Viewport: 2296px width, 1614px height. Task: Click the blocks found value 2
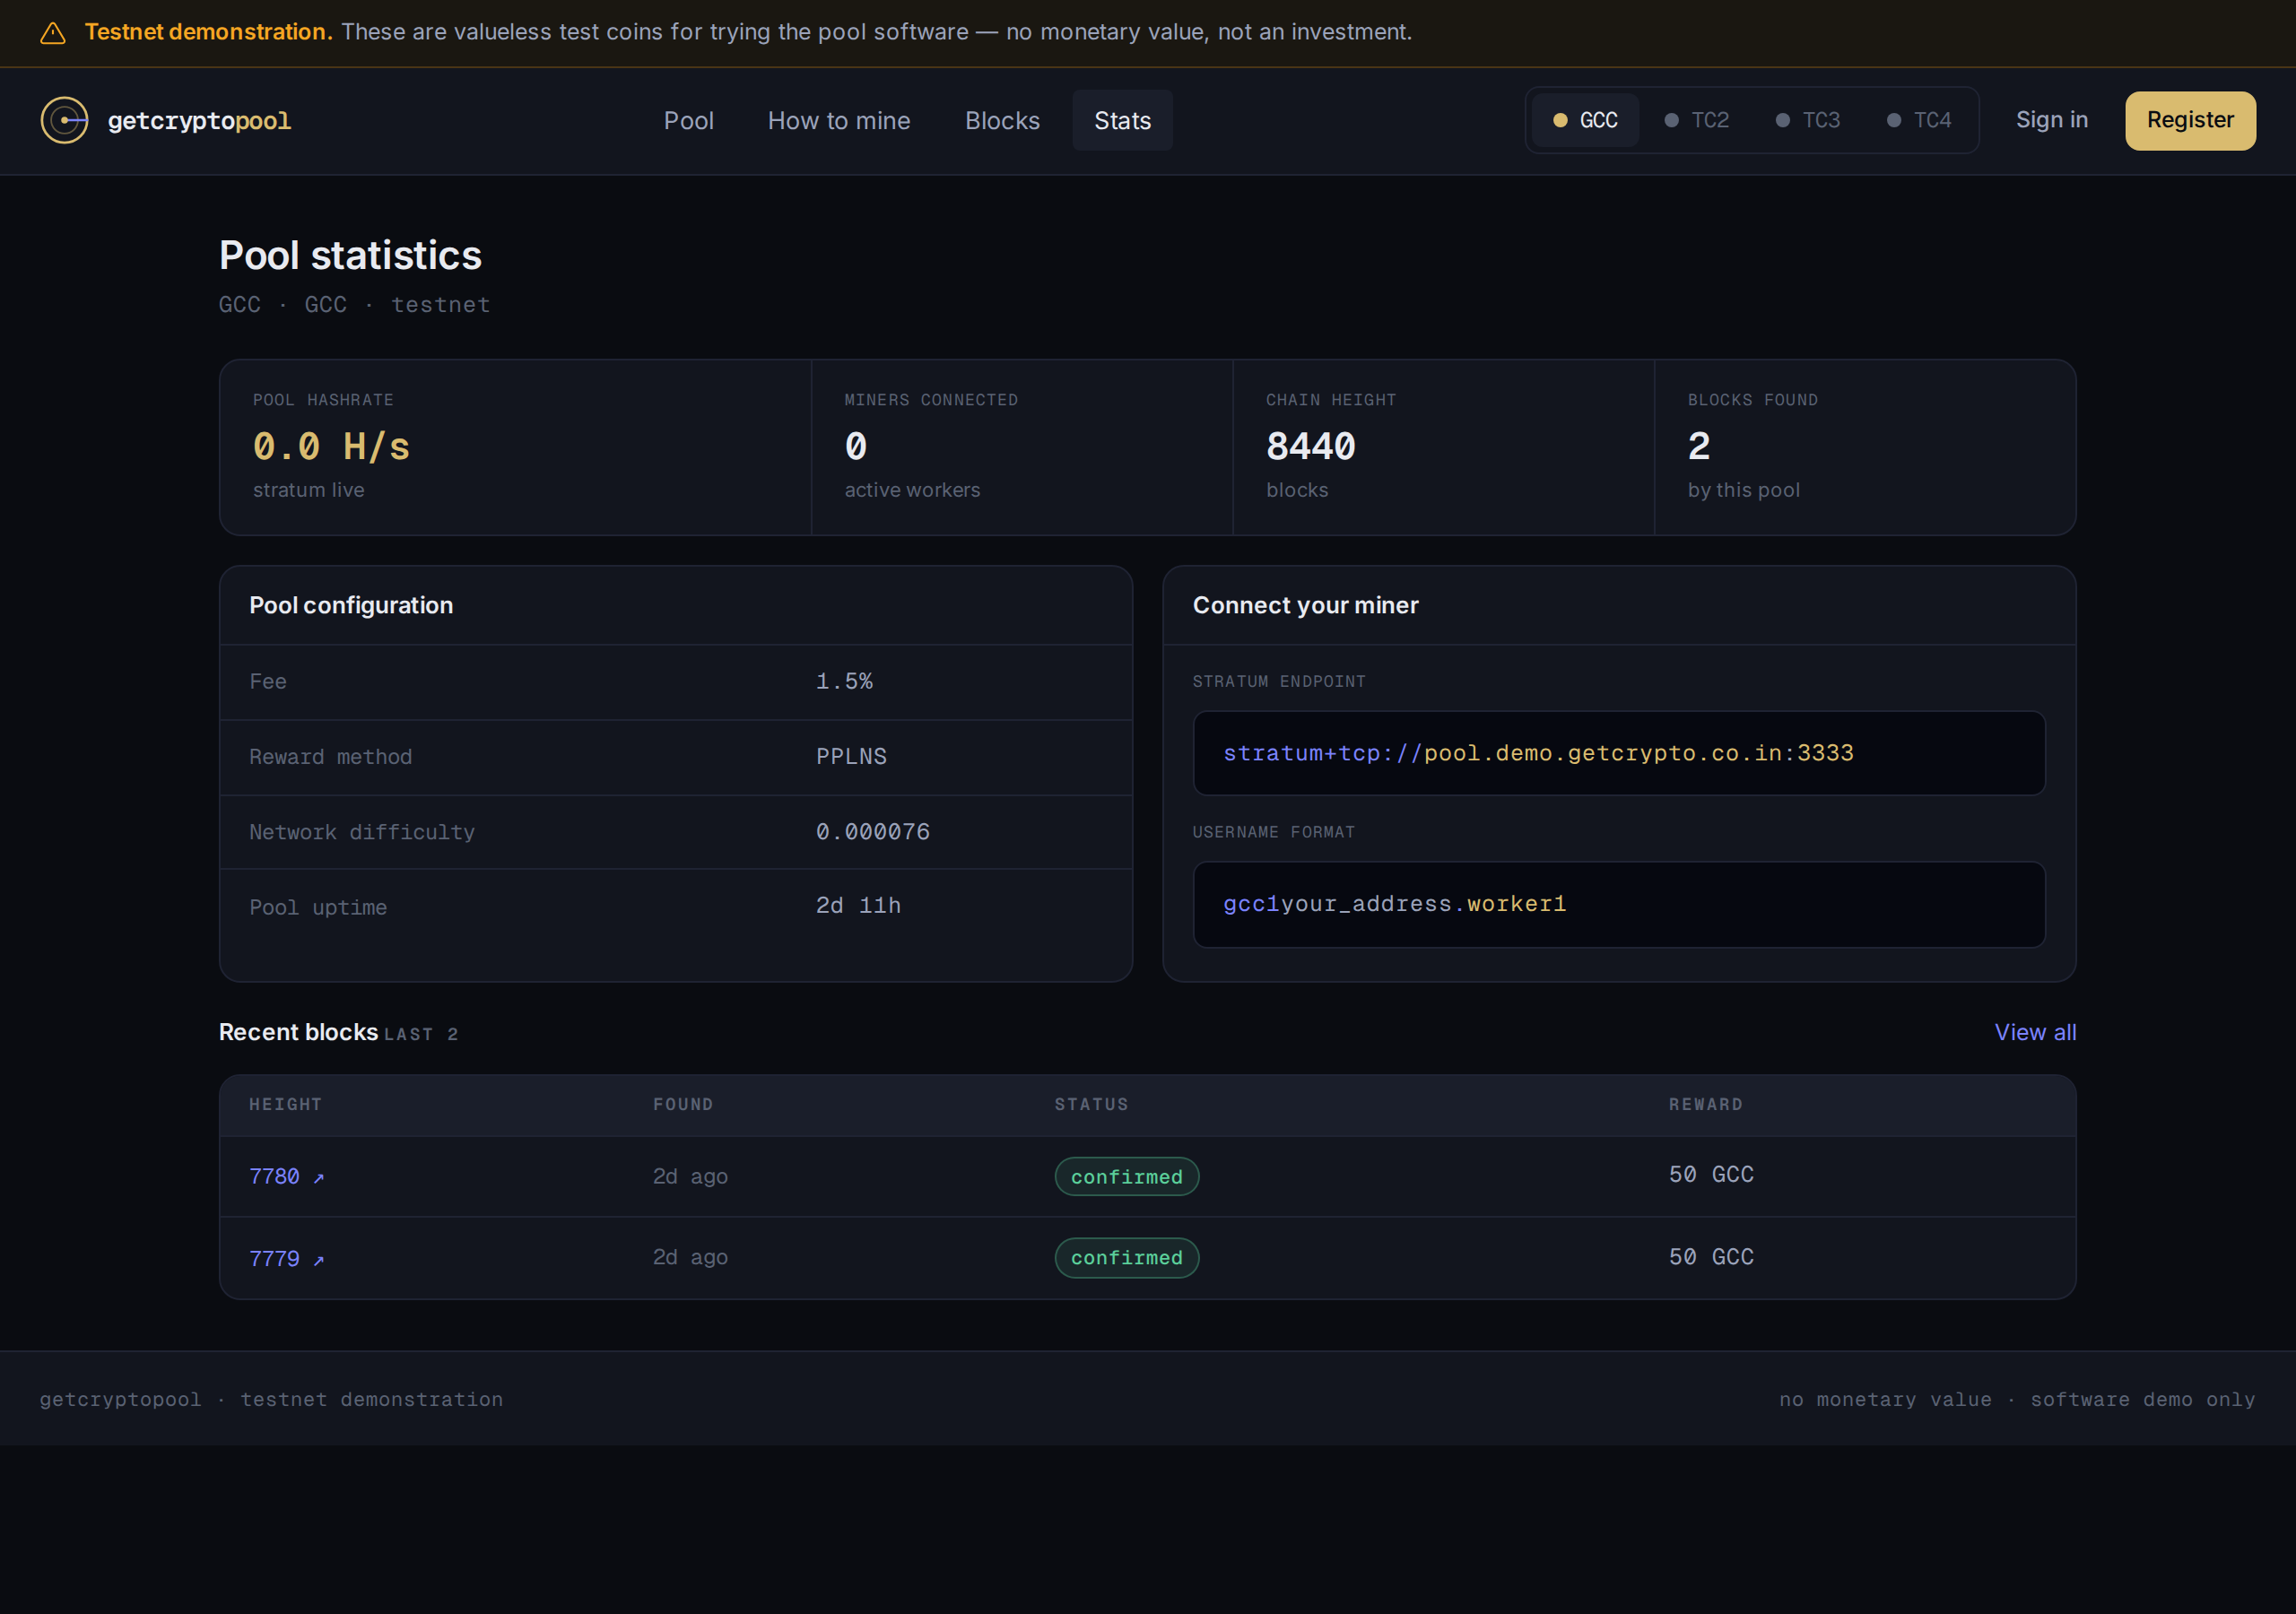(1699, 446)
